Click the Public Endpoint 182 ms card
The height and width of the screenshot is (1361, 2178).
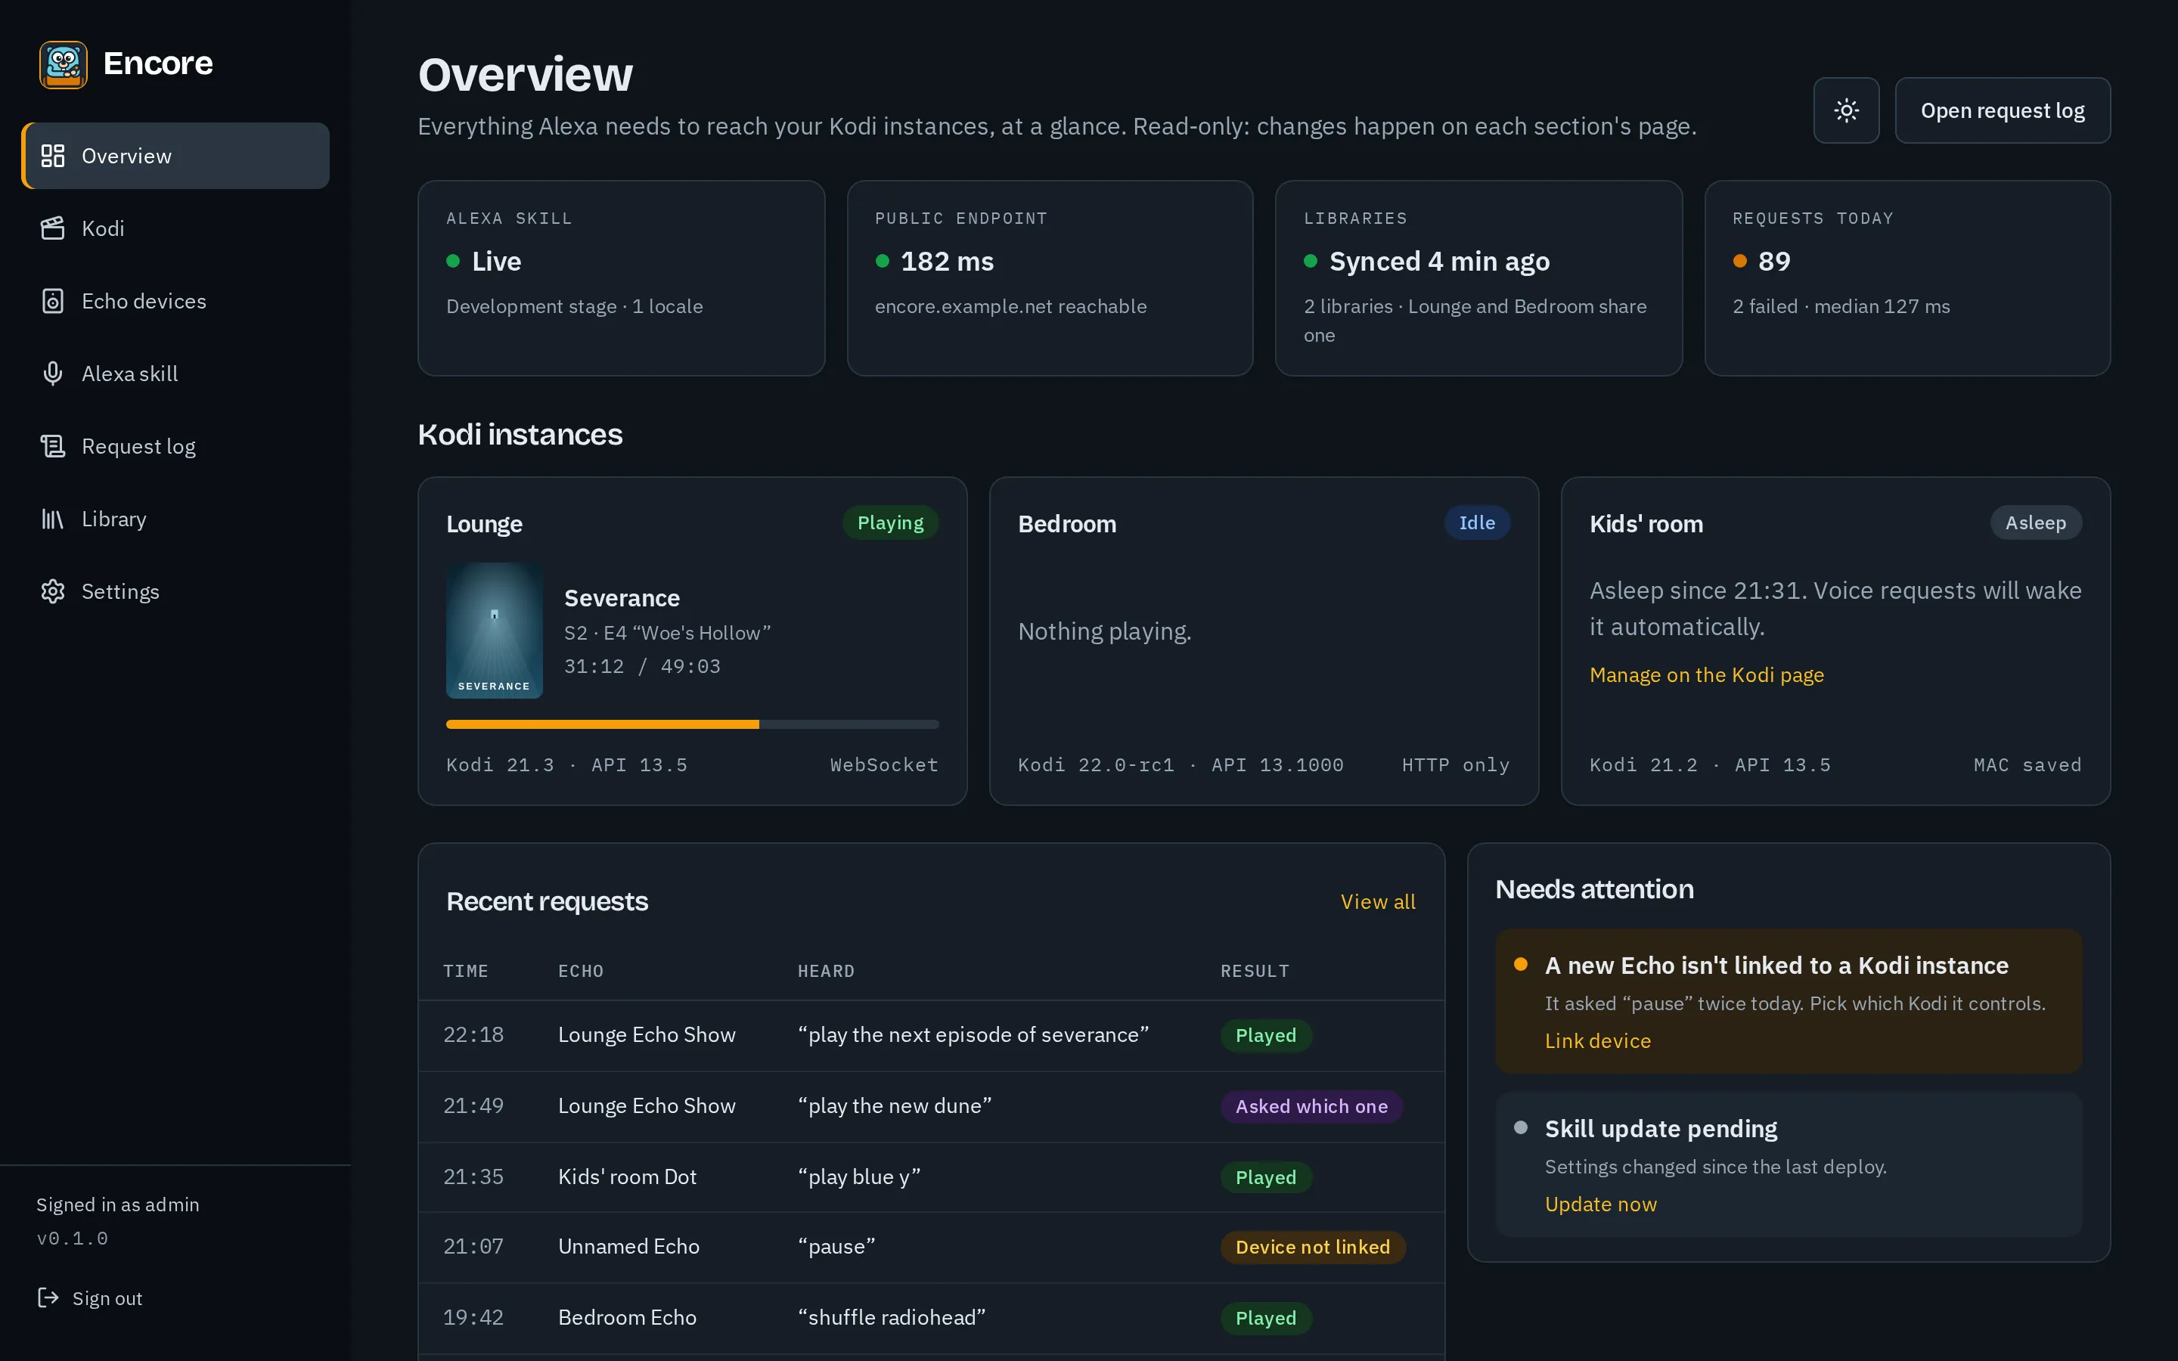click(1050, 278)
